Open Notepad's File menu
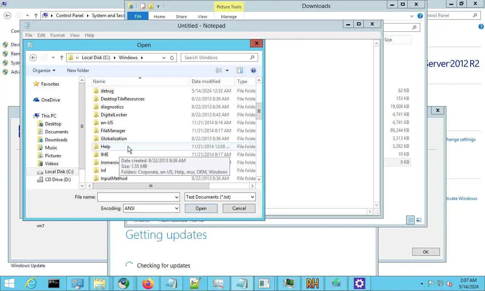Viewport: 485px width, 291px height. (x=29, y=35)
